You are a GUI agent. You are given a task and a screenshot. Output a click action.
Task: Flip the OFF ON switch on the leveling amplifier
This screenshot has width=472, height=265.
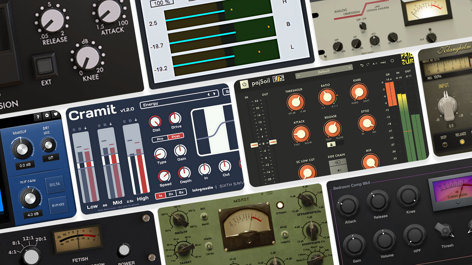tap(362, 26)
